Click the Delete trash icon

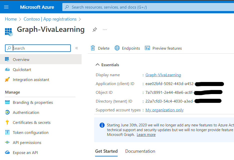click(93, 48)
